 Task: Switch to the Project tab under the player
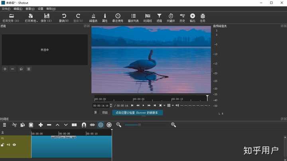(105, 112)
